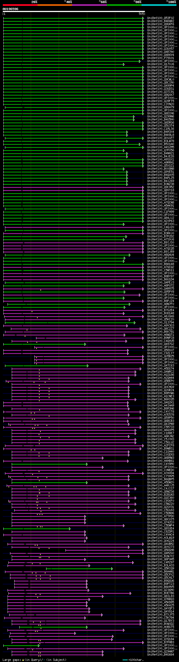Open hit UniRef100_Q9CWL0

(161, 80)
